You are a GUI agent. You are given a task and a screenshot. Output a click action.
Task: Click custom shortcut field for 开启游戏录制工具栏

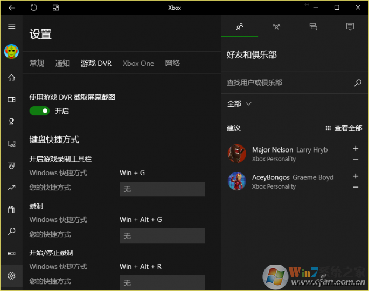(162, 189)
